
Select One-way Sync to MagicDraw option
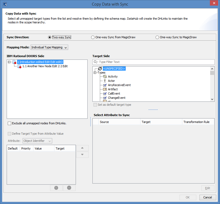pos(157,37)
